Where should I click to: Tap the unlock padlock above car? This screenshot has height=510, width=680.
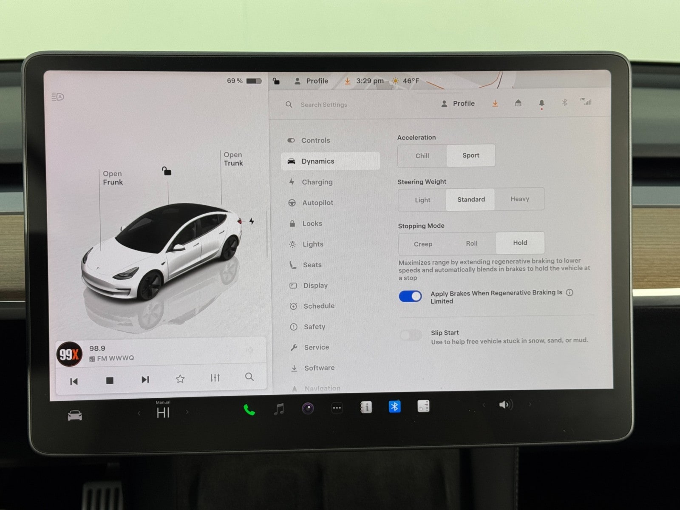(x=167, y=171)
